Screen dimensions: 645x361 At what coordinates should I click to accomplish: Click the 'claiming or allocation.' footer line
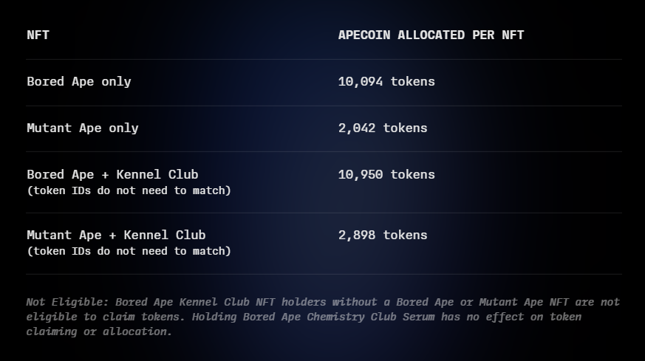click(x=99, y=331)
